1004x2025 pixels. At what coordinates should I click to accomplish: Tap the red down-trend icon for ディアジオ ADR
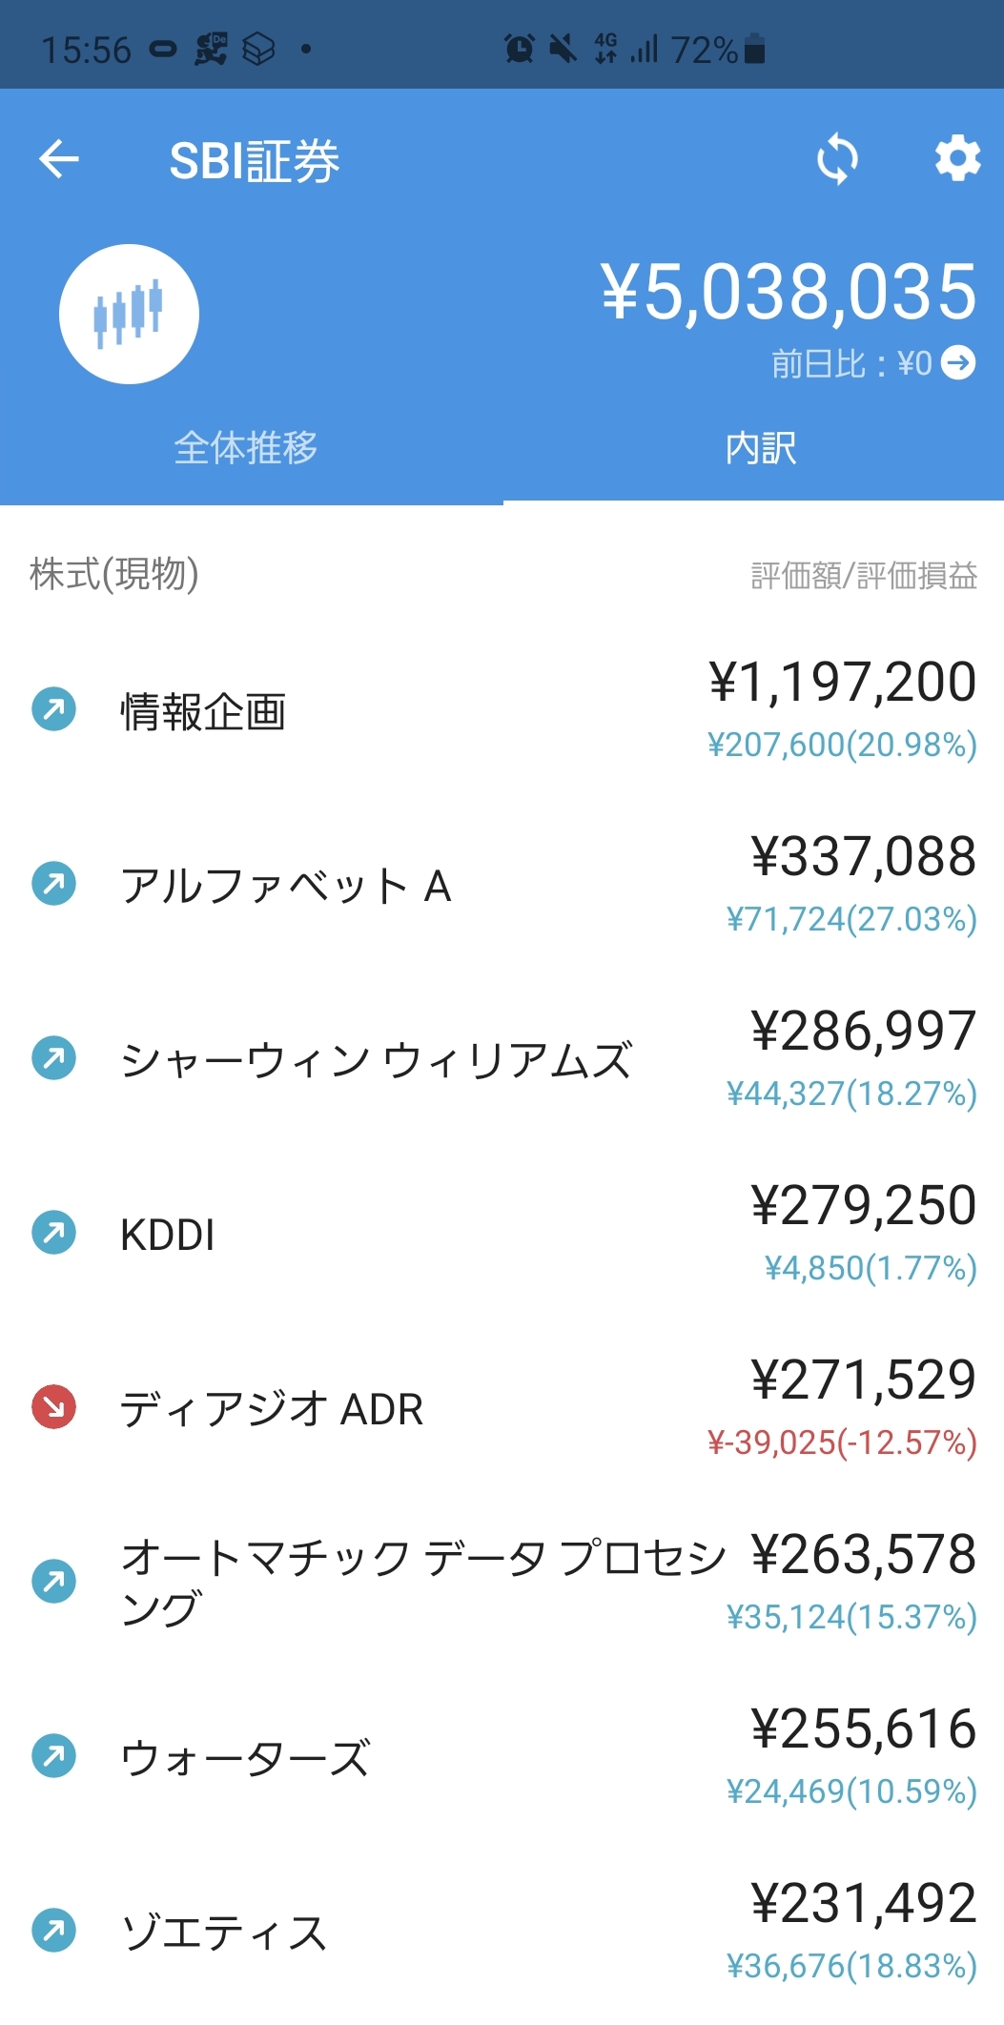point(53,1407)
